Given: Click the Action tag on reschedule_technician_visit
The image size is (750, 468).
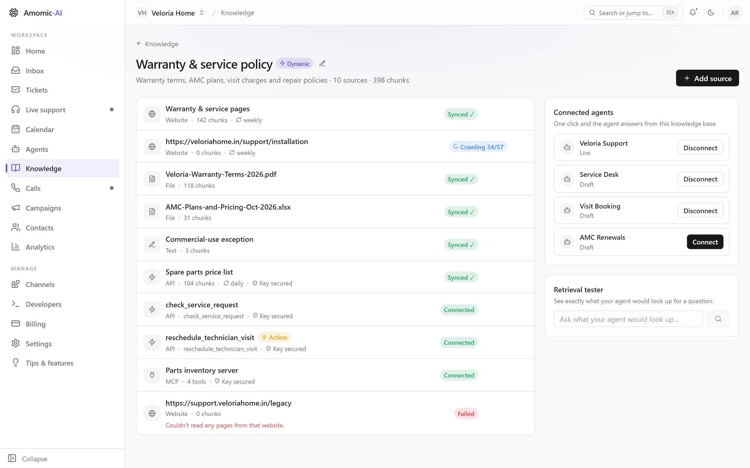Looking at the screenshot, I should pyautogui.click(x=274, y=337).
